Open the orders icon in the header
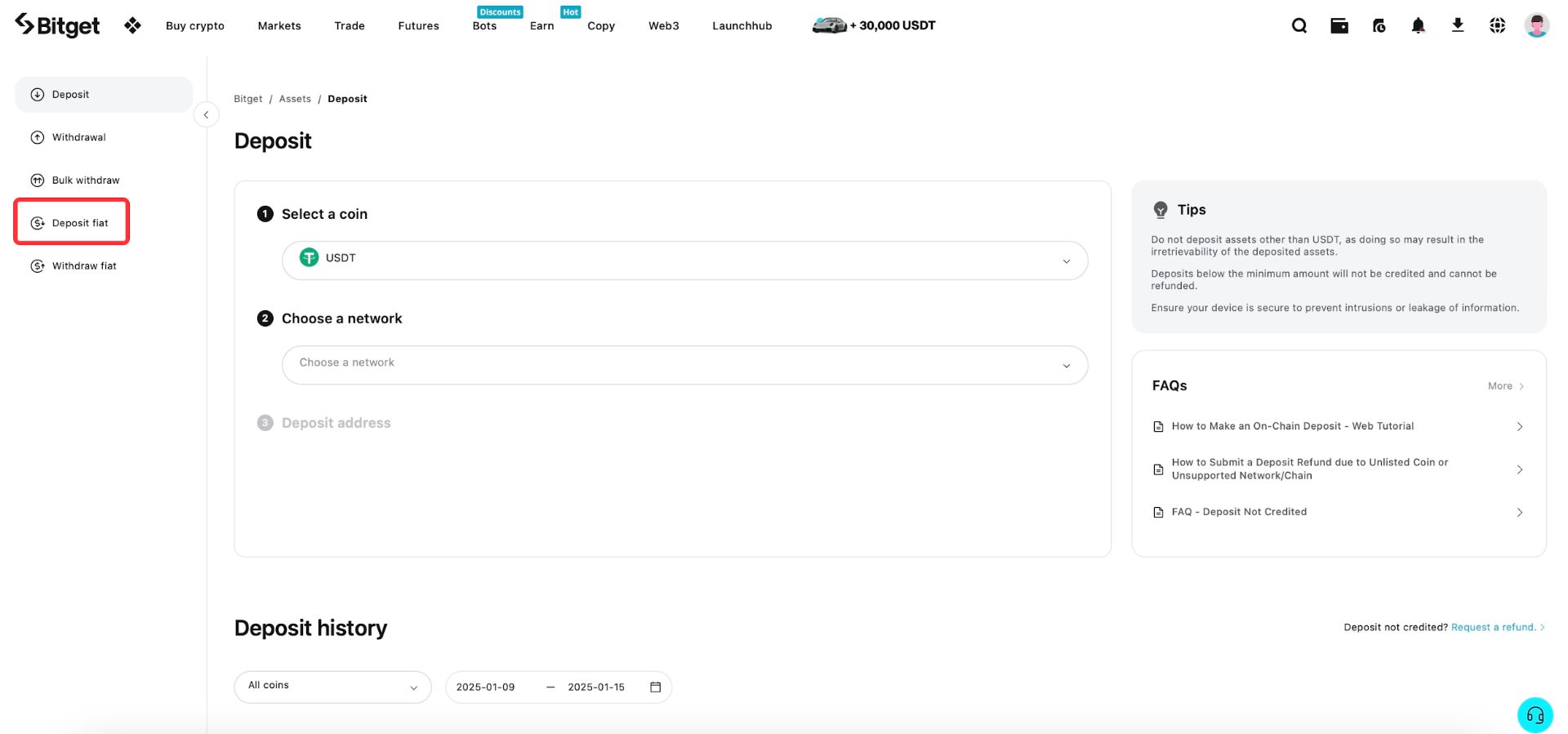This screenshot has width=1568, height=734. pos(1379,25)
